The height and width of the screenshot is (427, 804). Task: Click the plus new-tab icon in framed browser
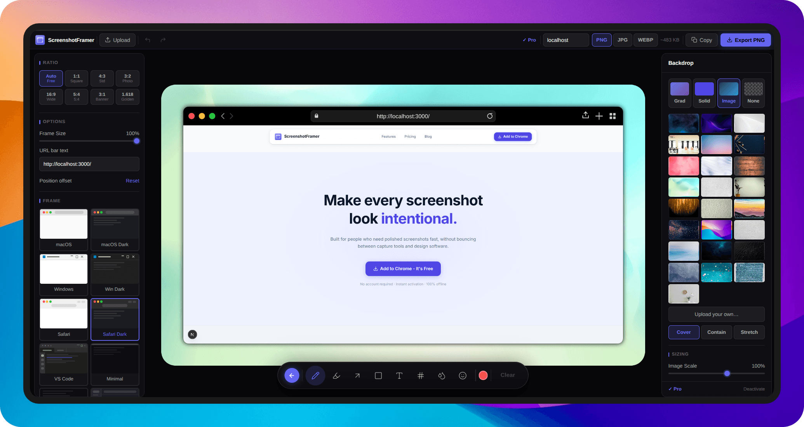point(599,116)
